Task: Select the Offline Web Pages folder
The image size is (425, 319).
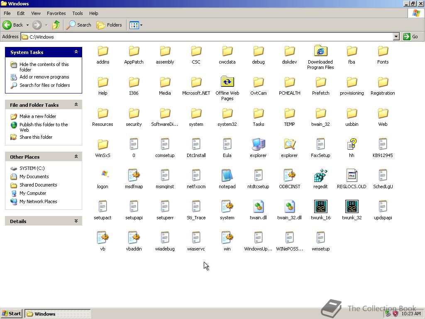Action: 227,82
